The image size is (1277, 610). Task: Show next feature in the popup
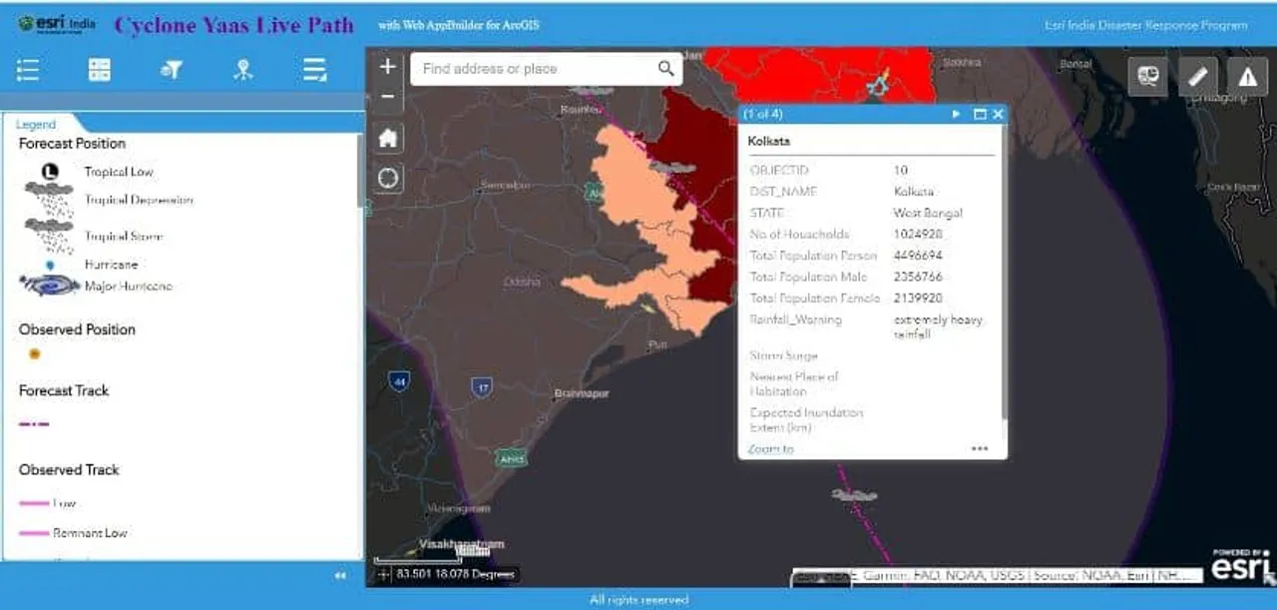tap(957, 115)
